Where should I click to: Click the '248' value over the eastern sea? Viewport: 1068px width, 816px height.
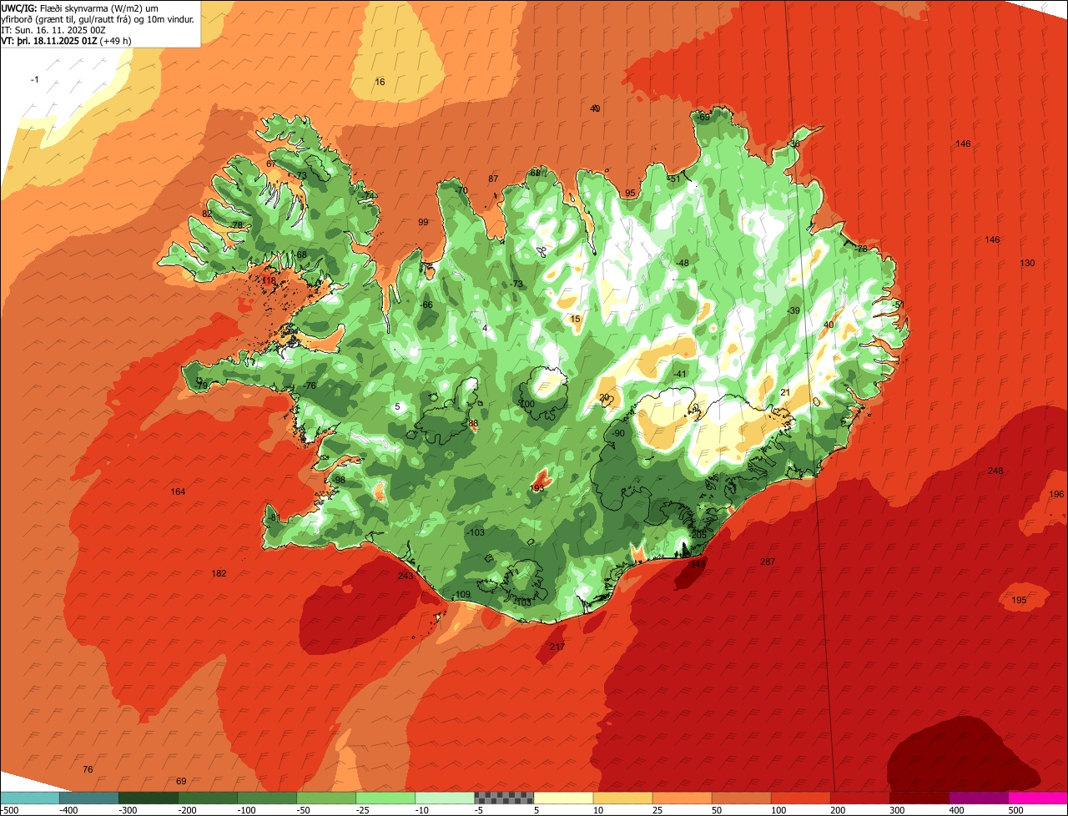coord(995,471)
